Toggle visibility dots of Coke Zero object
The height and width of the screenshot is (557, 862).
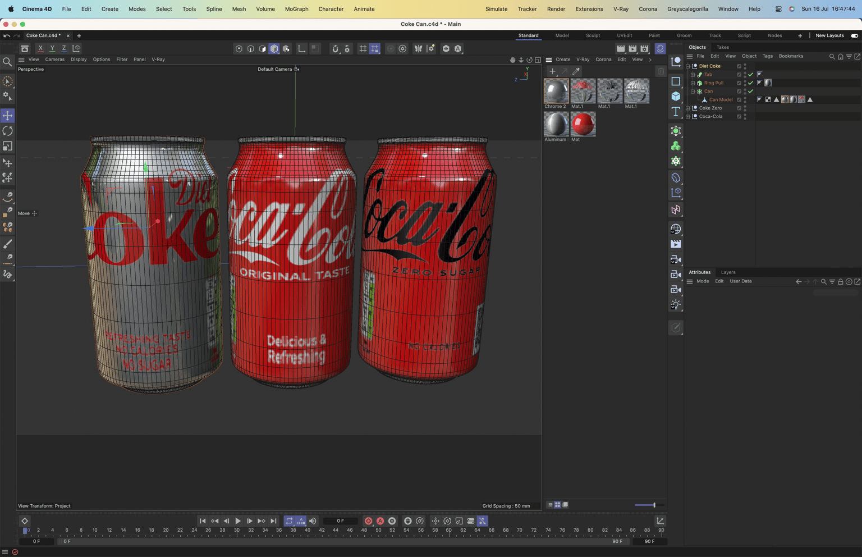[745, 108]
